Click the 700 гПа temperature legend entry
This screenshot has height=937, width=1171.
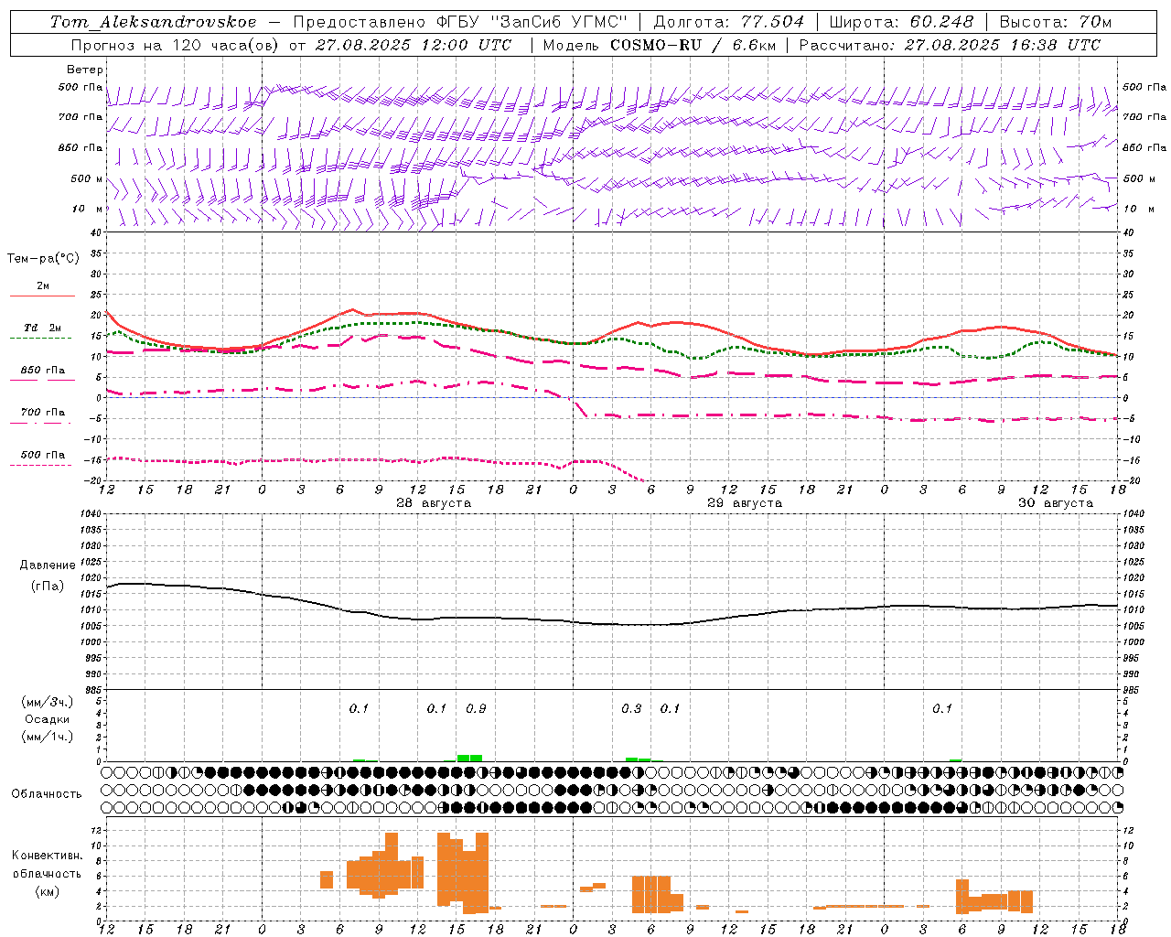[43, 412]
